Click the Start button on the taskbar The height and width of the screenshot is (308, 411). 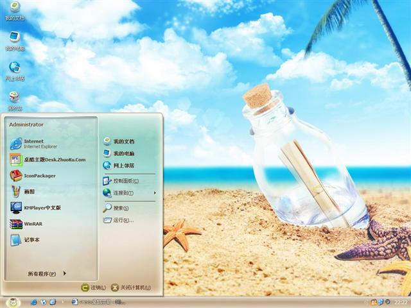point(13,302)
